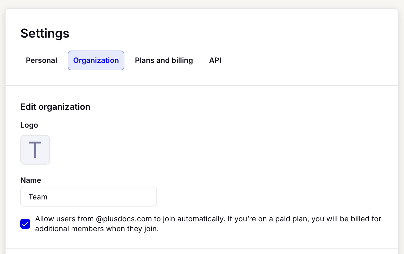Click the Team text in the Name field
404x254 pixels.
(38, 197)
